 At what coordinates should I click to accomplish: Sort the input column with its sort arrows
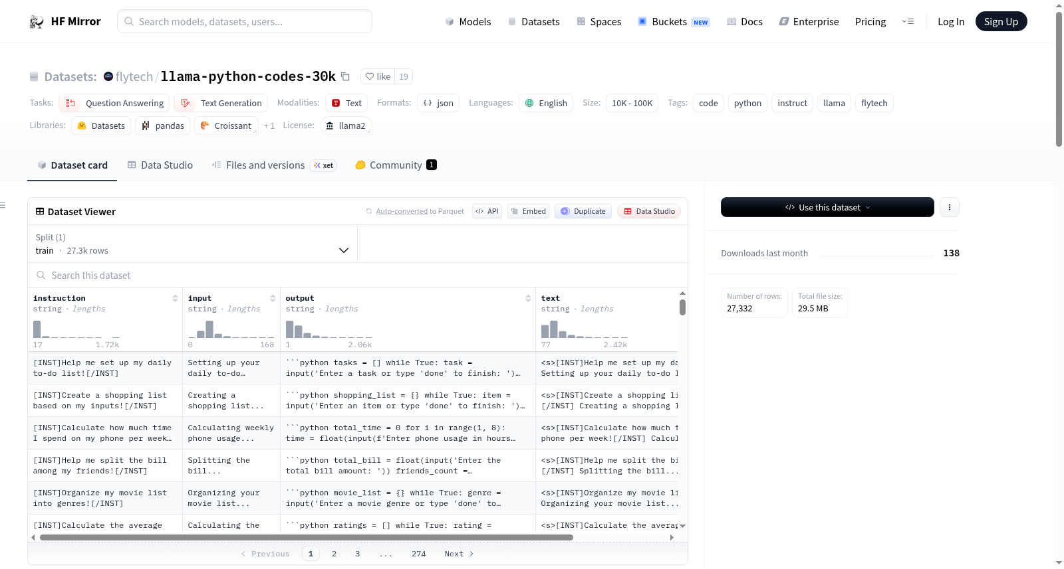(273, 298)
